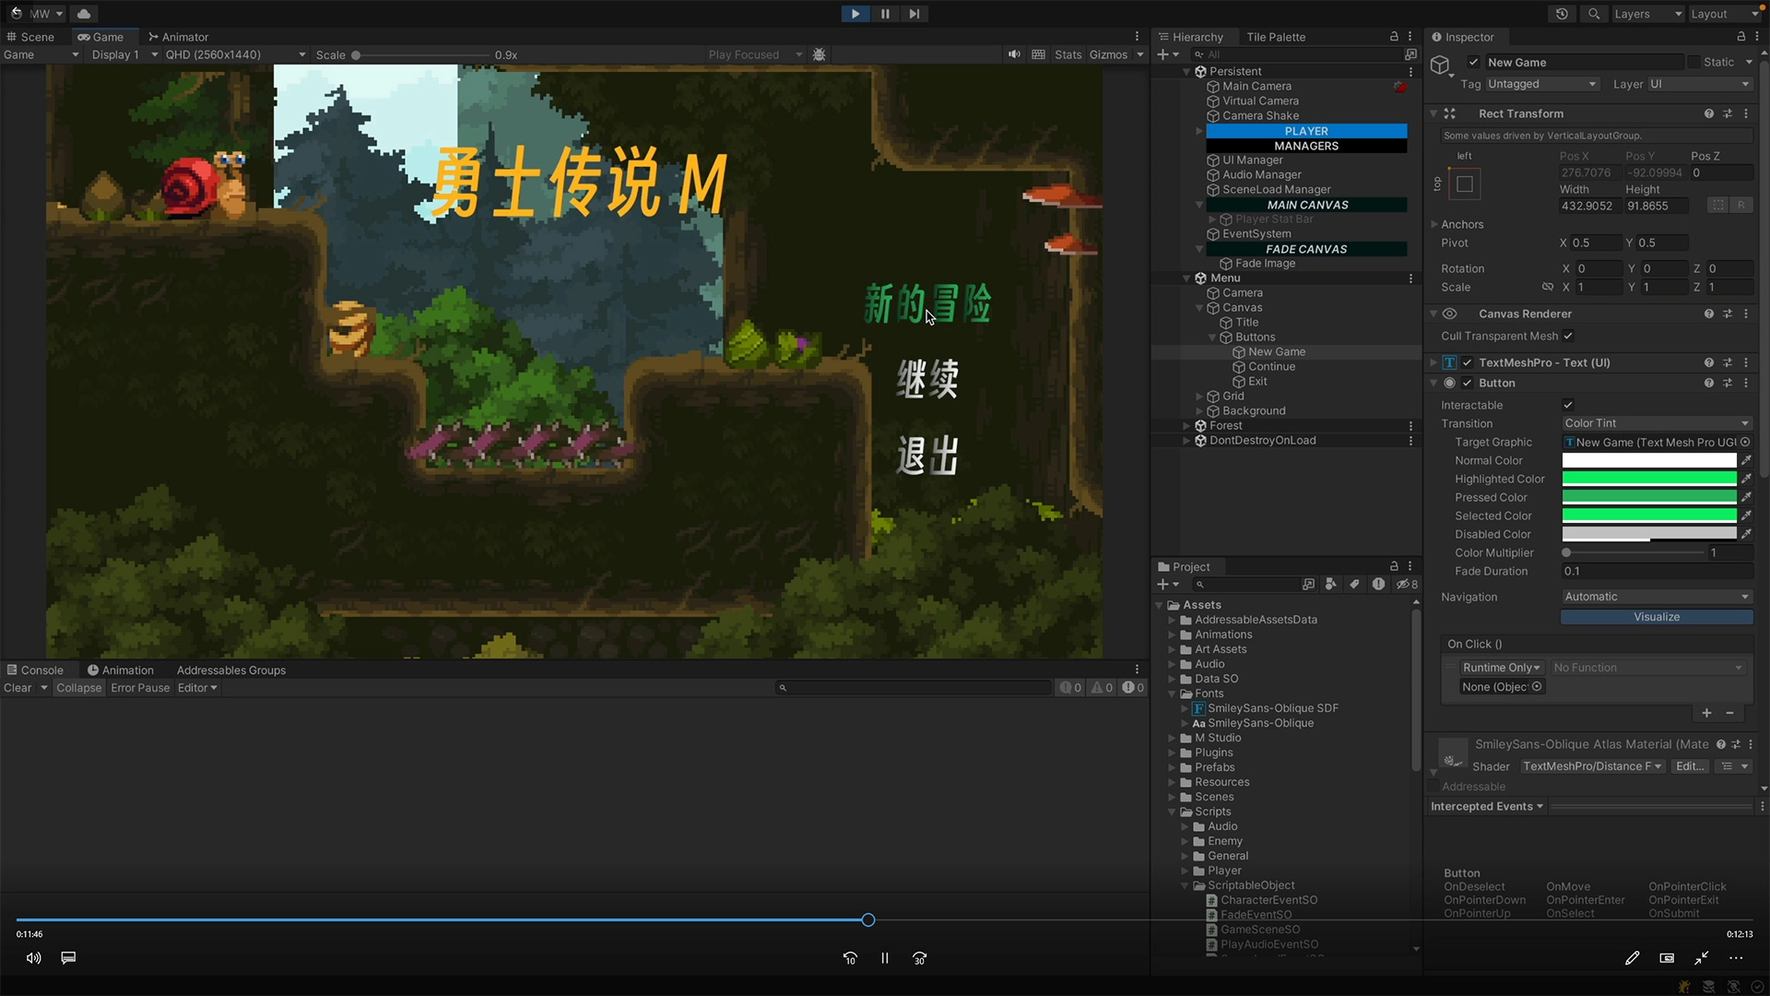This screenshot has height=996, width=1770.
Task: Click the Unity Play mode button
Action: (x=855, y=14)
